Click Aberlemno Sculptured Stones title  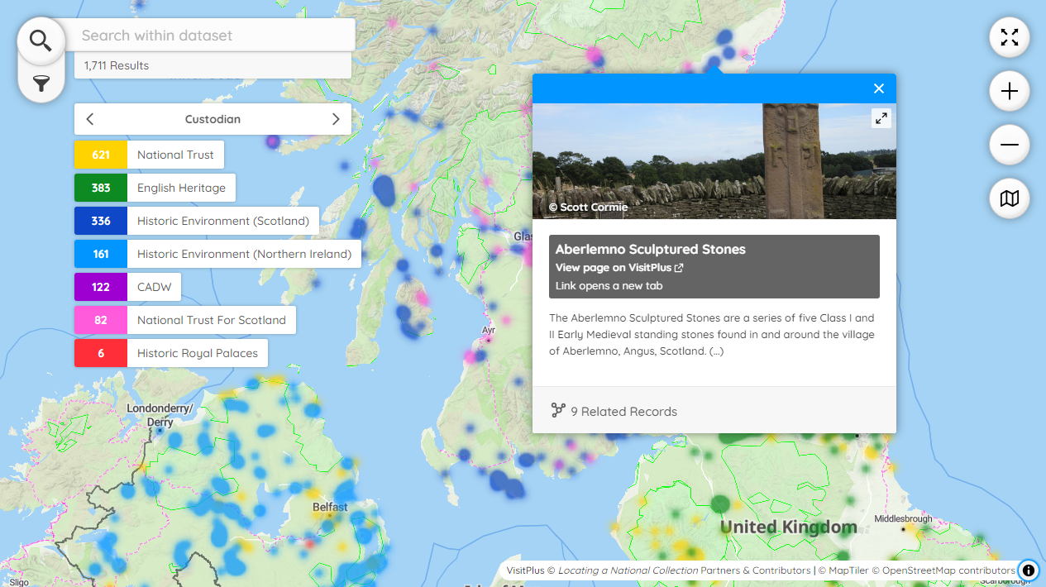[651, 249]
